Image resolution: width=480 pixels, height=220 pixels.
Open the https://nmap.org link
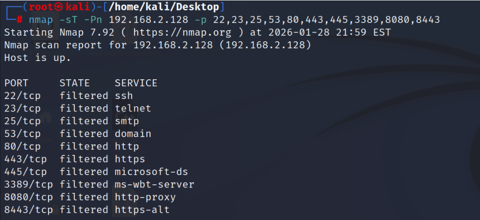tap(182, 33)
